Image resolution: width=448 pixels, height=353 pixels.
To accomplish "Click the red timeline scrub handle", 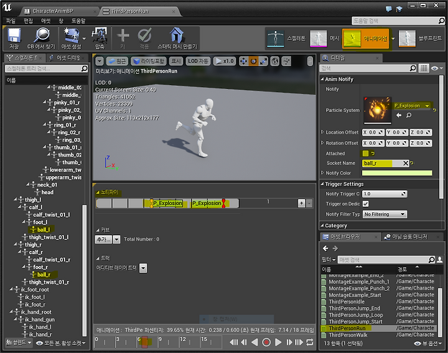I will point(145,342).
